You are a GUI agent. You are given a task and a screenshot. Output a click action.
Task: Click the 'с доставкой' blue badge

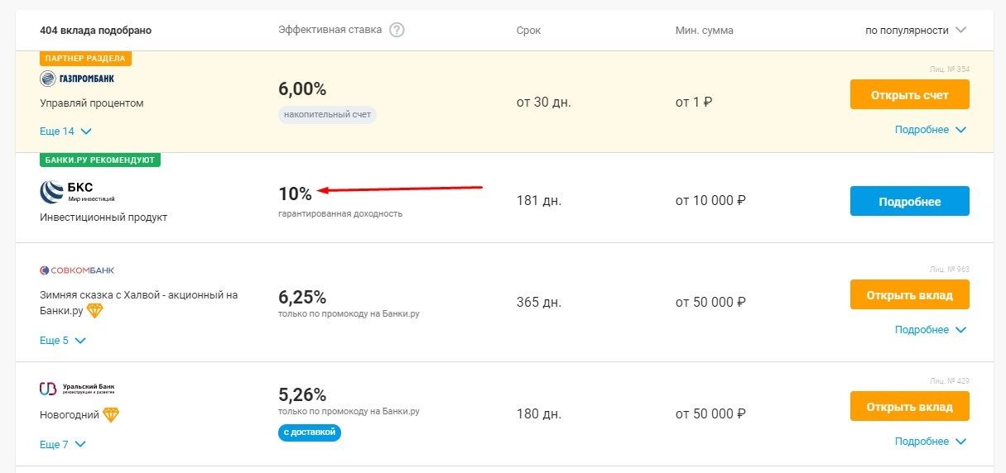coord(310,432)
